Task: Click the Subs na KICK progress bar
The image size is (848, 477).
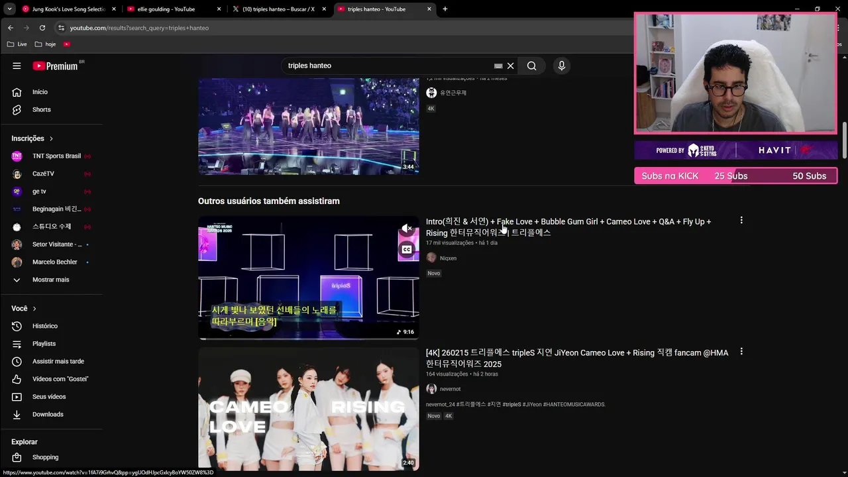Action: point(735,176)
